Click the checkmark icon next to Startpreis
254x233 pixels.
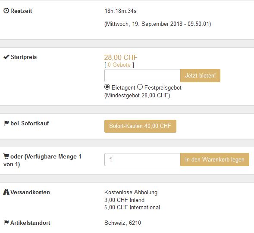tap(6, 57)
